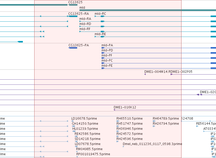Viewport: 216px width, 158px height.
Task: Select the CG13625-PA protein feature block
Action: [x=73, y=48]
